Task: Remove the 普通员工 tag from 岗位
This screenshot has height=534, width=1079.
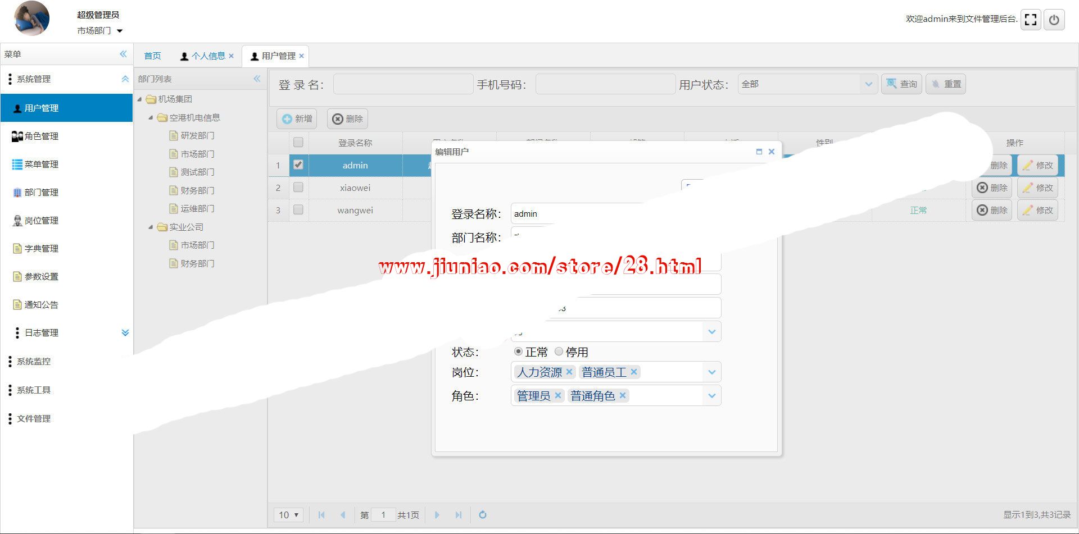Action: (x=634, y=372)
